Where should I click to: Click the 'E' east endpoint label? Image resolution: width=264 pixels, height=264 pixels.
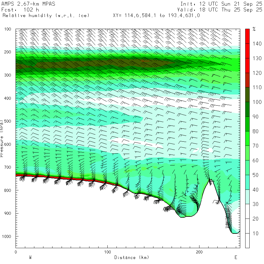[236, 258]
